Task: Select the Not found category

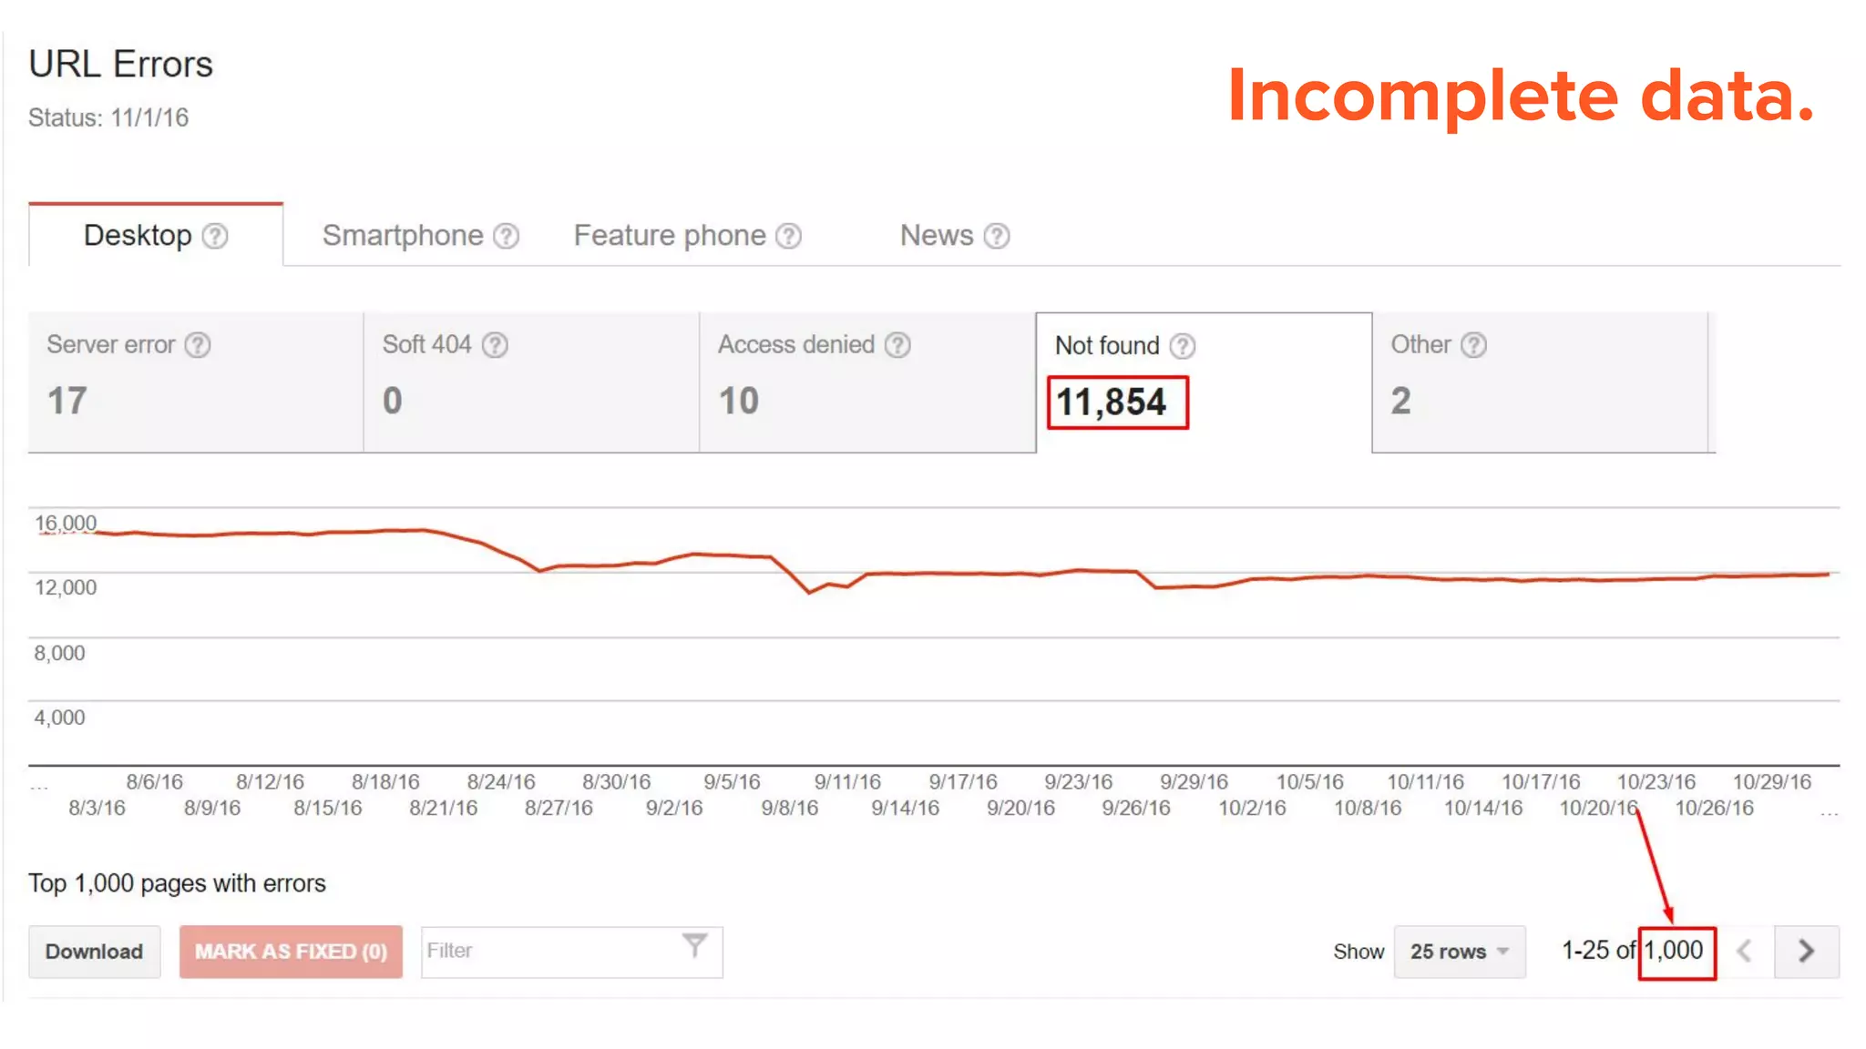Action: (1204, 382)
